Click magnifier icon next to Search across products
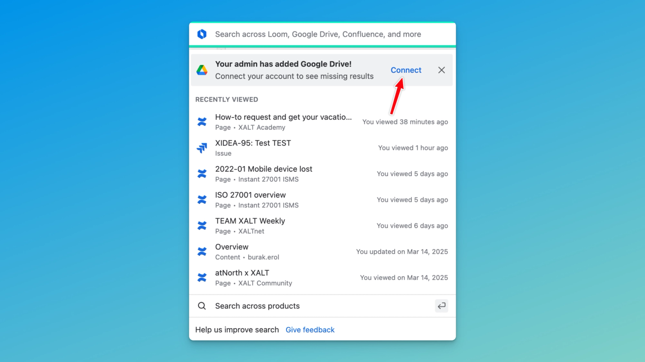The image size is (645, 362). [202, 306]
